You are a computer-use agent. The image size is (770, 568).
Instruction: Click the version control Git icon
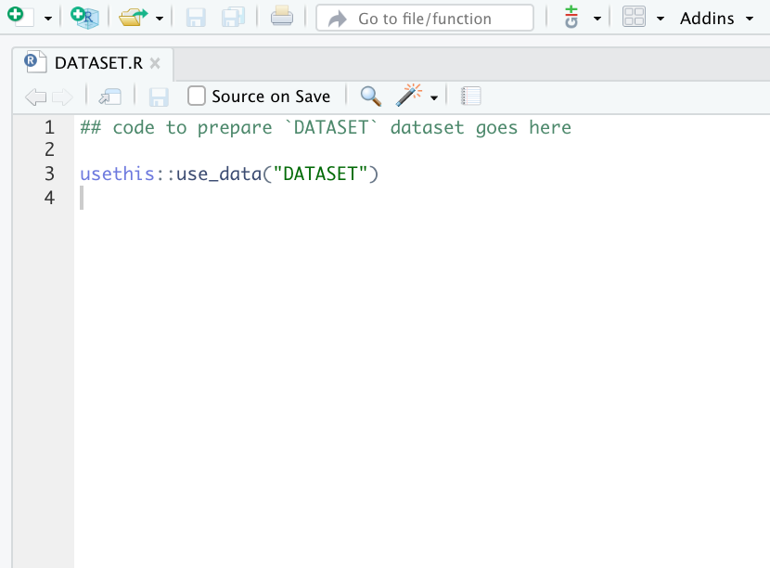(571, 18)
